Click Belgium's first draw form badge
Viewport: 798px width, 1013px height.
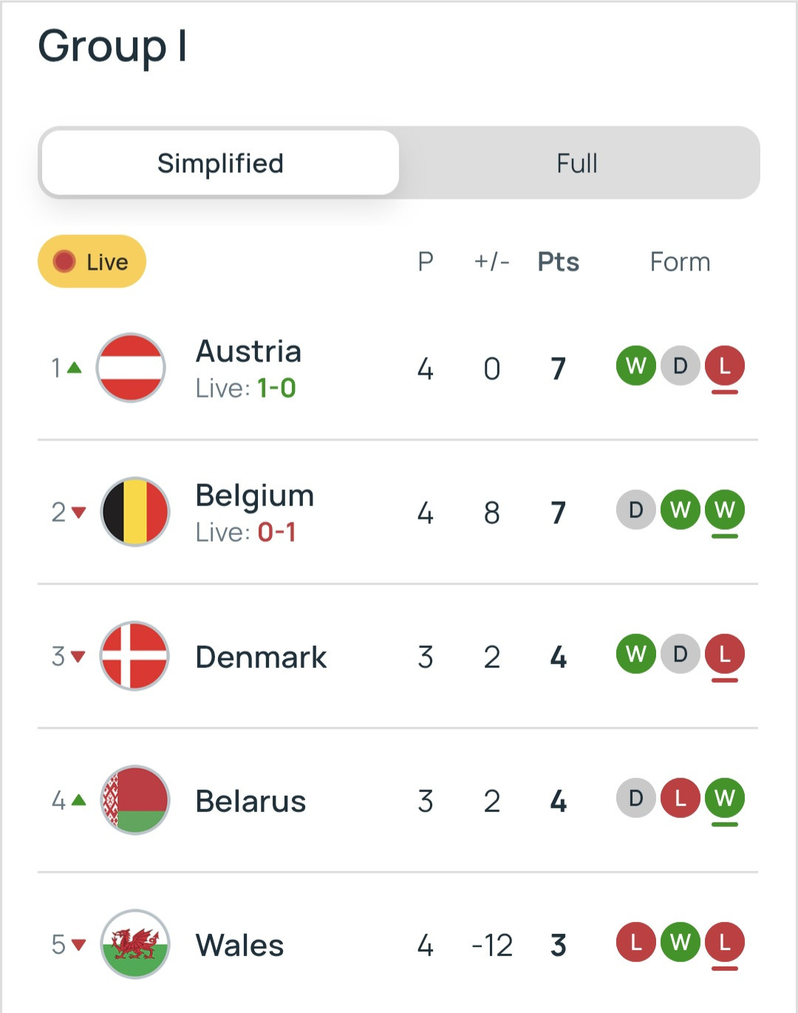click(635, 510)
